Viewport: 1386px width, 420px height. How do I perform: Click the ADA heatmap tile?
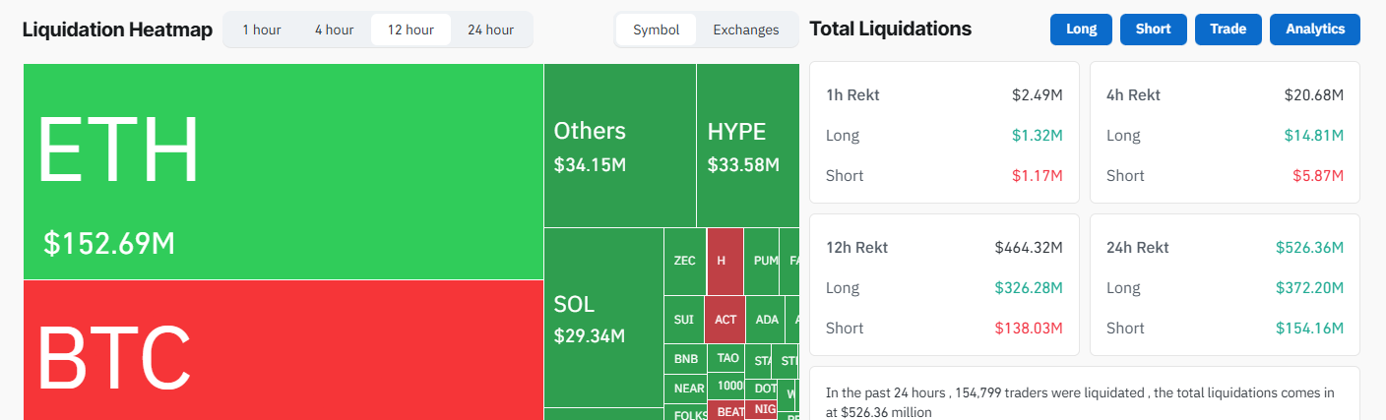766,320
